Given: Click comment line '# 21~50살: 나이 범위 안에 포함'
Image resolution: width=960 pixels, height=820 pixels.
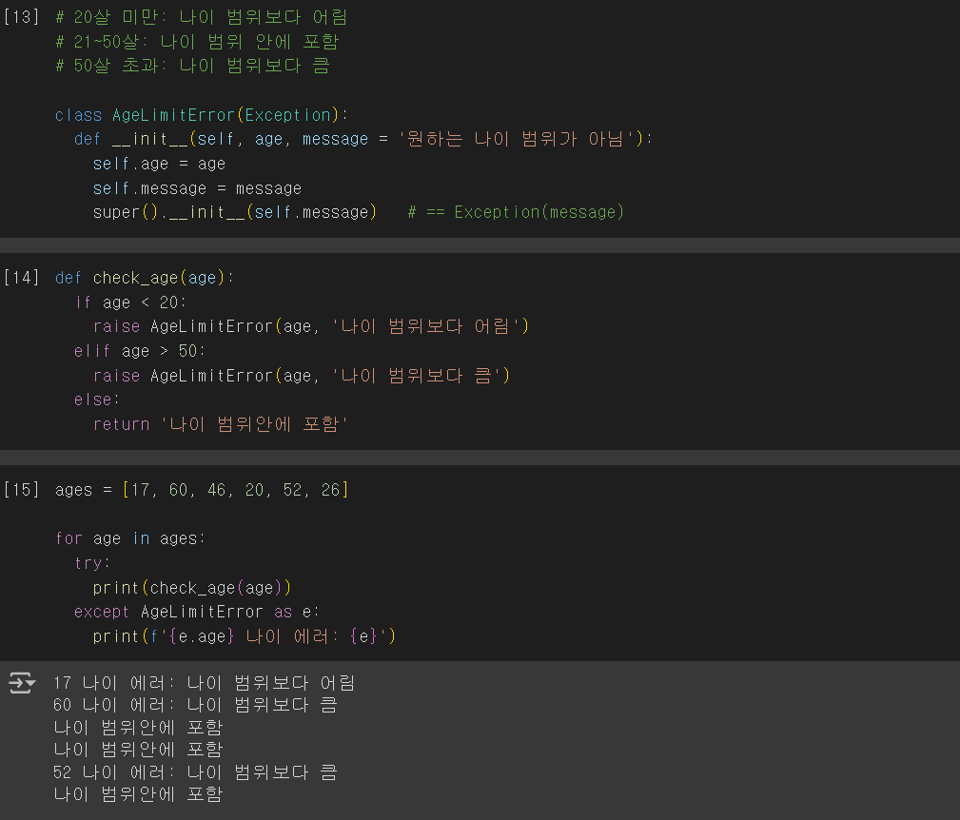Looking at the screenshot, I should [x=197, y=42].
